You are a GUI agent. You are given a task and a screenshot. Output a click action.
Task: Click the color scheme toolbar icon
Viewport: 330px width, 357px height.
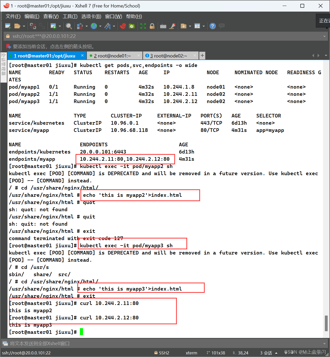80,26
